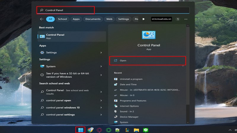Open the three-dot more options menu

[x=186, y=19]
